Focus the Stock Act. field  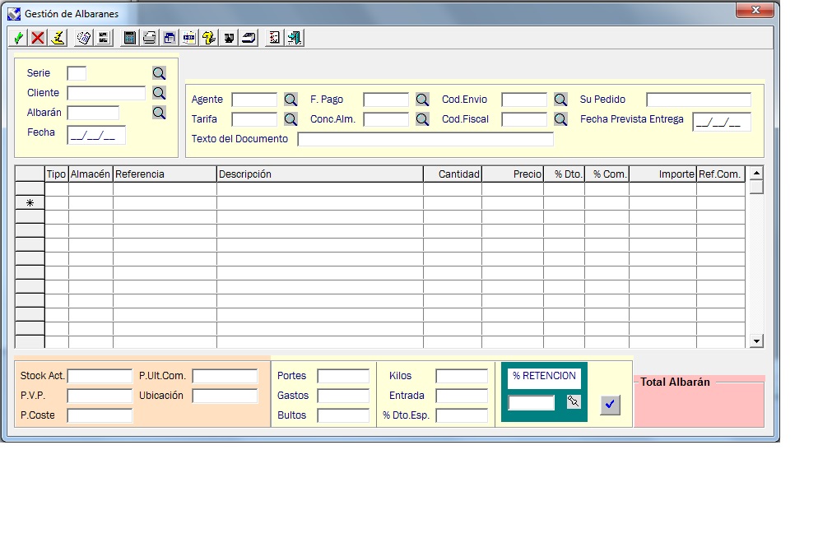coord(100,376)
